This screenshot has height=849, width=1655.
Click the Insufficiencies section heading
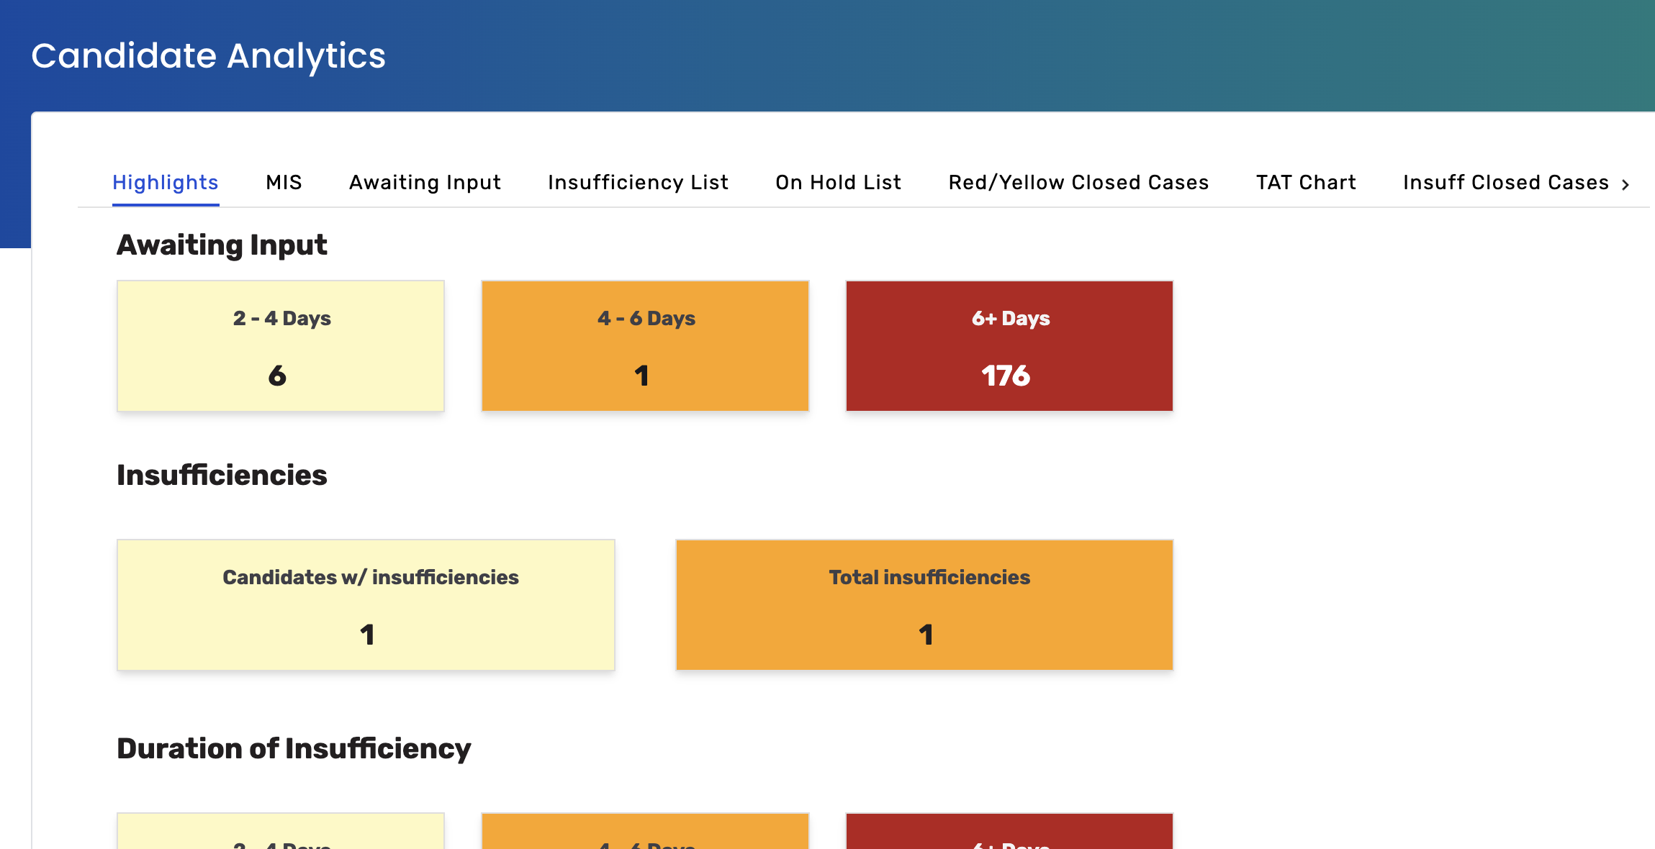pos(222,475)
